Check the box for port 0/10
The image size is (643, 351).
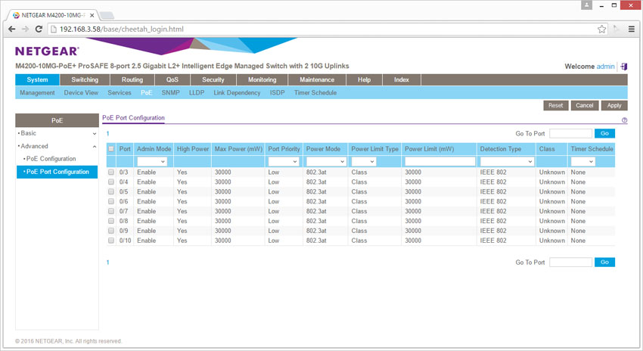[x=111, y=241]
